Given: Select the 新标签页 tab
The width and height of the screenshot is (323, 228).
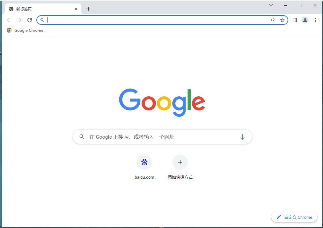Looking at the screenshot, I should point(43,9).
